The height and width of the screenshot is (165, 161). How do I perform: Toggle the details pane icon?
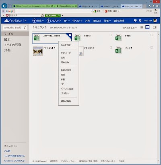(155, 27)
